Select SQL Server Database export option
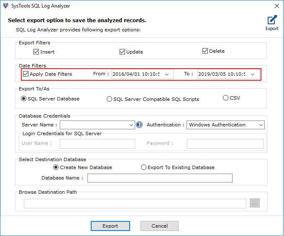Screen dimensions: 284x236 coord(23,99)
